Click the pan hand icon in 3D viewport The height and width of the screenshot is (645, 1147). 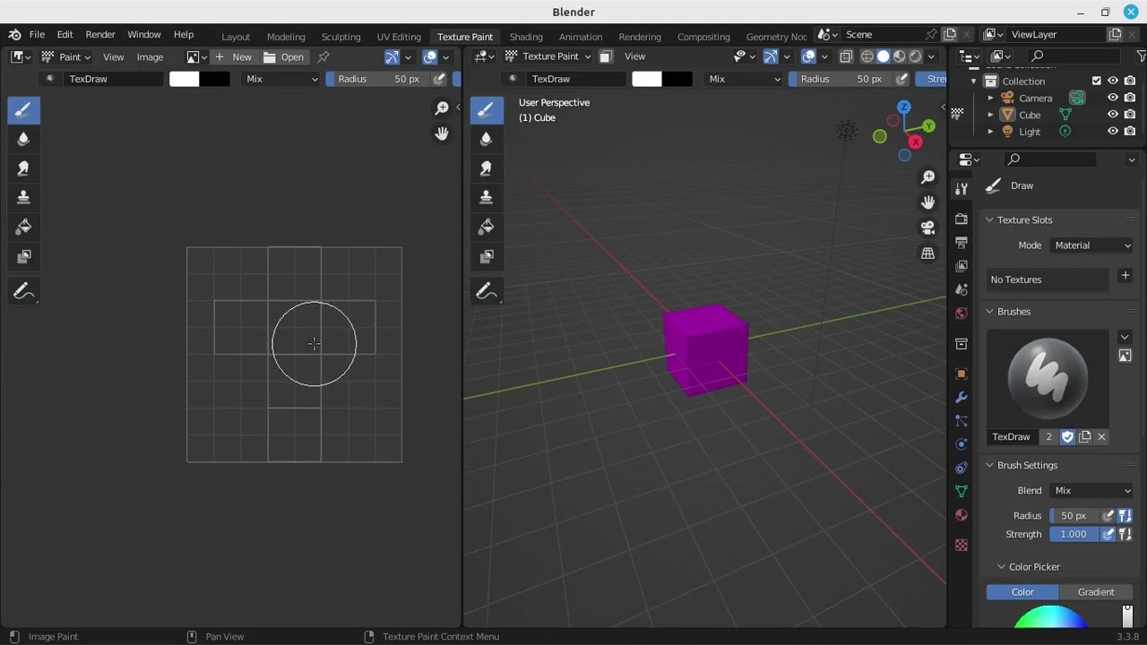[928, 202]
